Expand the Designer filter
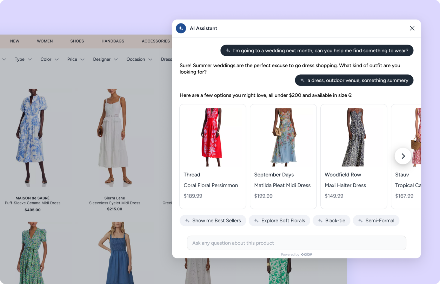Viewport: 440px width, 284px height. pyautogui.click(x=105, y=59)
